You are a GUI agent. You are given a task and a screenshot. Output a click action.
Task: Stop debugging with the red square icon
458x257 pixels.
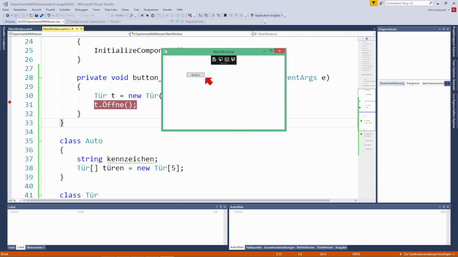pos(147,15)
